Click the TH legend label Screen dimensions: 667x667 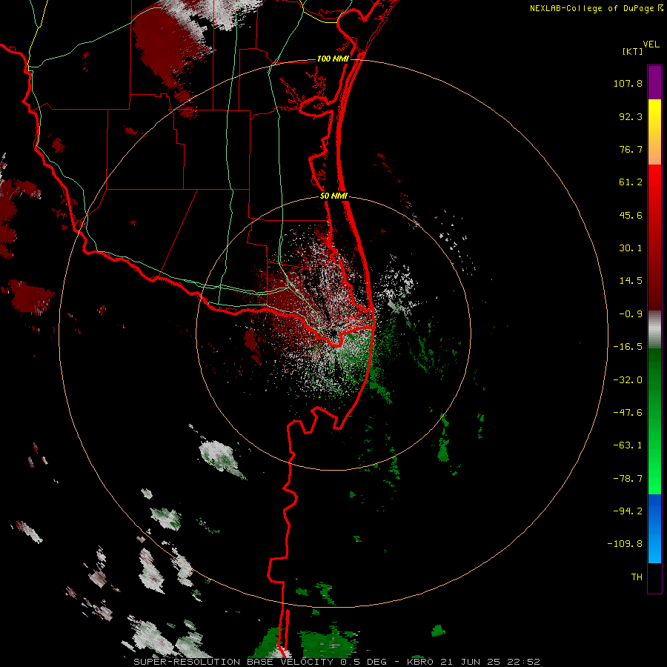point(637,577)
